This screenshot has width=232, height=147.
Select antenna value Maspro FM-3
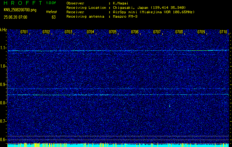[125, 17]
